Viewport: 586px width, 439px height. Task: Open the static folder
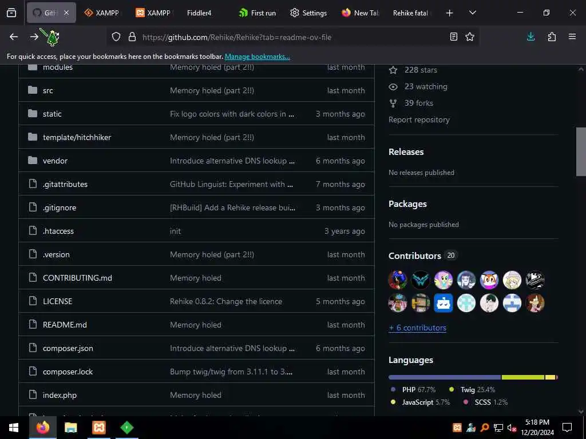click(52, 114)
